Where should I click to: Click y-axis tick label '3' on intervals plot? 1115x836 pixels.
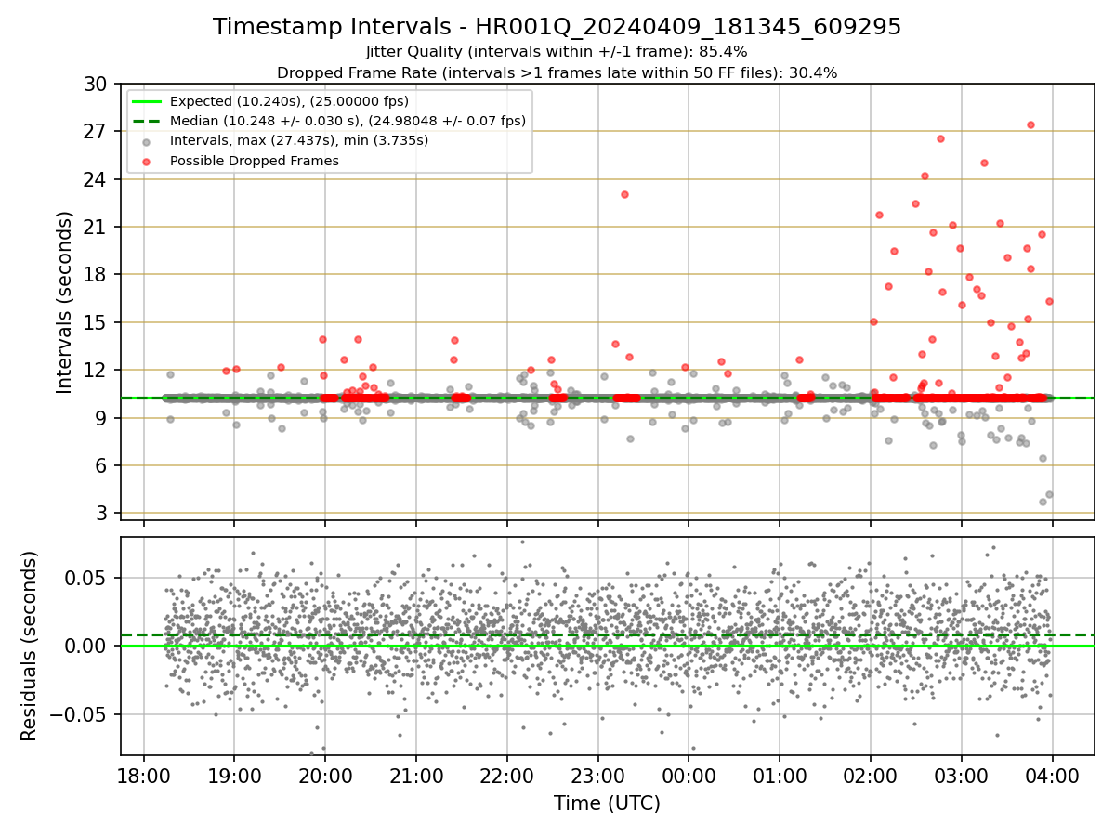(102, 514)
